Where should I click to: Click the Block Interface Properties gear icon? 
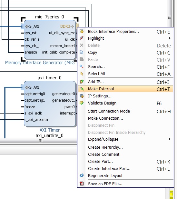(82, 31)
